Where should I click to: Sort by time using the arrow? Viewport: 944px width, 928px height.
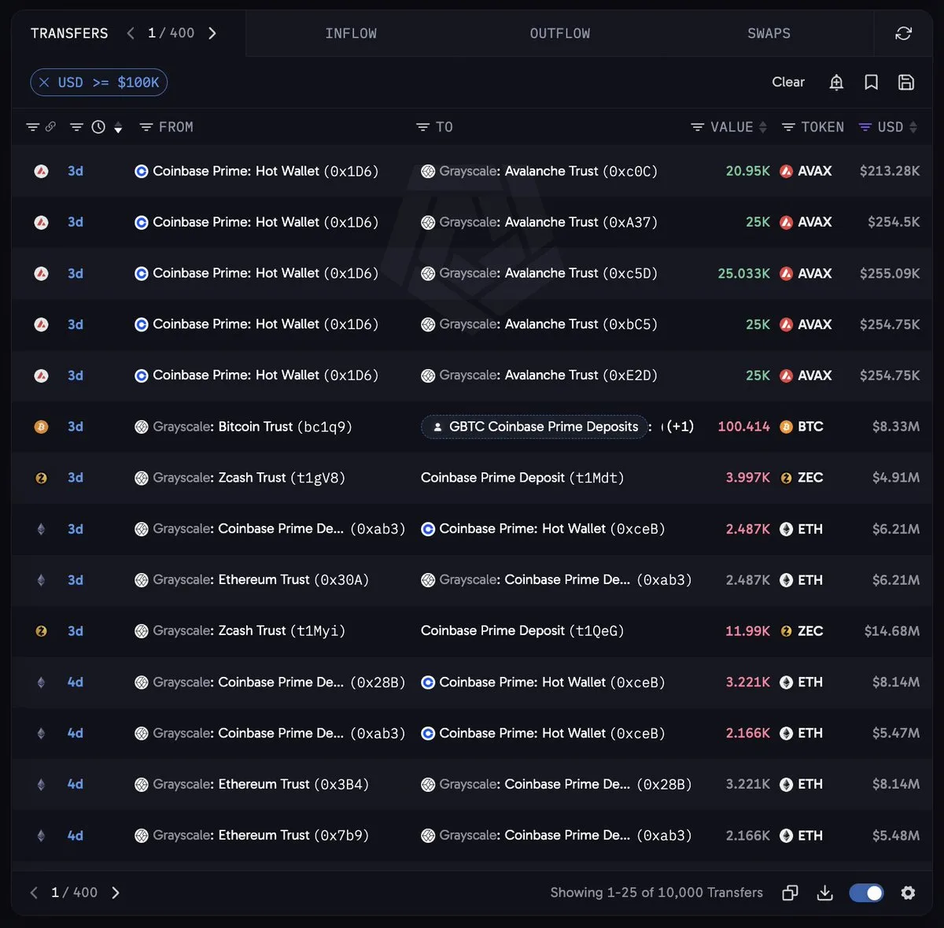[x=118, y=128]
